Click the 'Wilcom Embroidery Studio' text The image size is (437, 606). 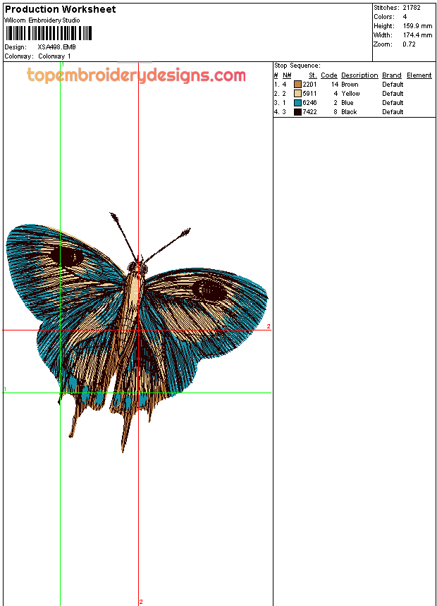[42, 20]
